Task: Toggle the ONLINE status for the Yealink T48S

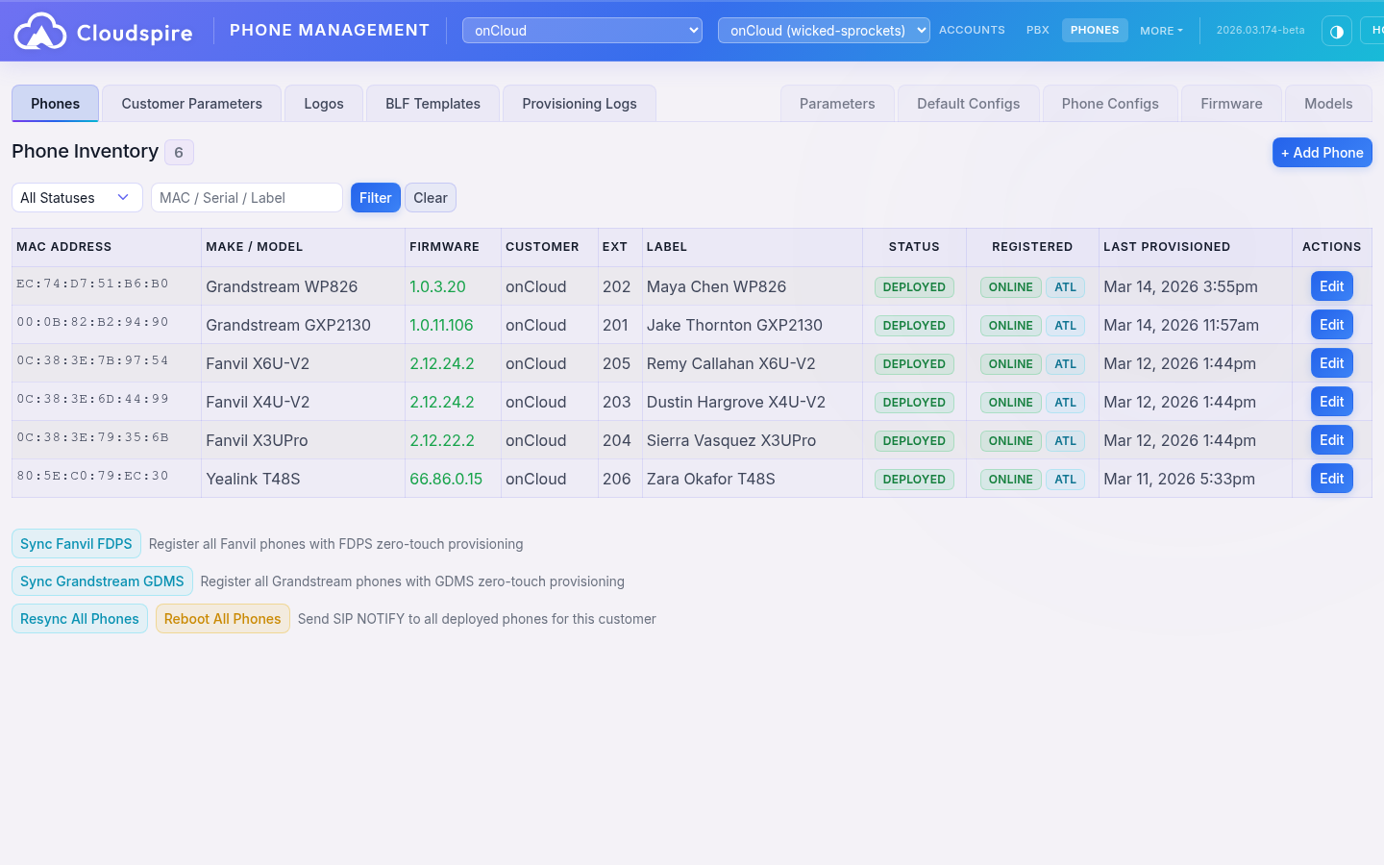Action: click(1010, 479)
